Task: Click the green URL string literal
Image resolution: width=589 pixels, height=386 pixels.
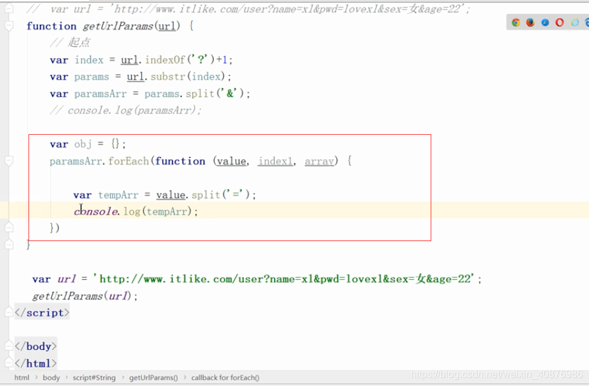Action: click(x=284, y=279)
